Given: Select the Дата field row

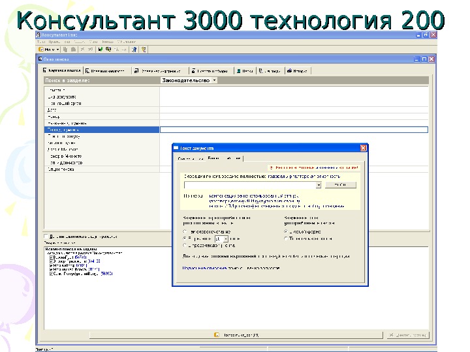Looking at the screenshot, I should pos(102,110).
